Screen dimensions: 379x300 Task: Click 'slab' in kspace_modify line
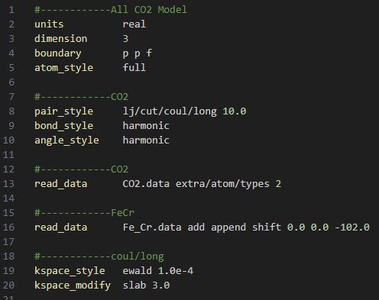(134, 285)
